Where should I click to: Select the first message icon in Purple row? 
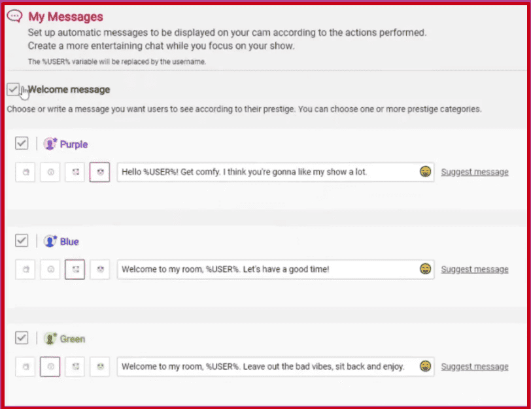(26, 172)
